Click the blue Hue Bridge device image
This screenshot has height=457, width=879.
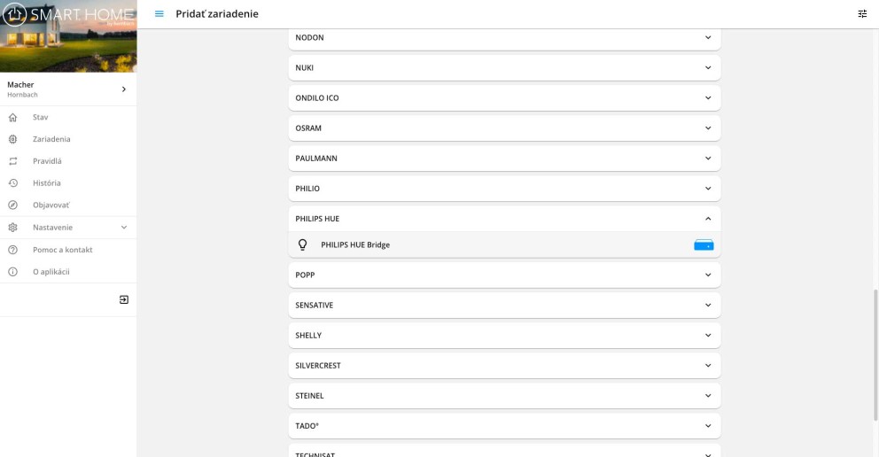coord(704,244)
